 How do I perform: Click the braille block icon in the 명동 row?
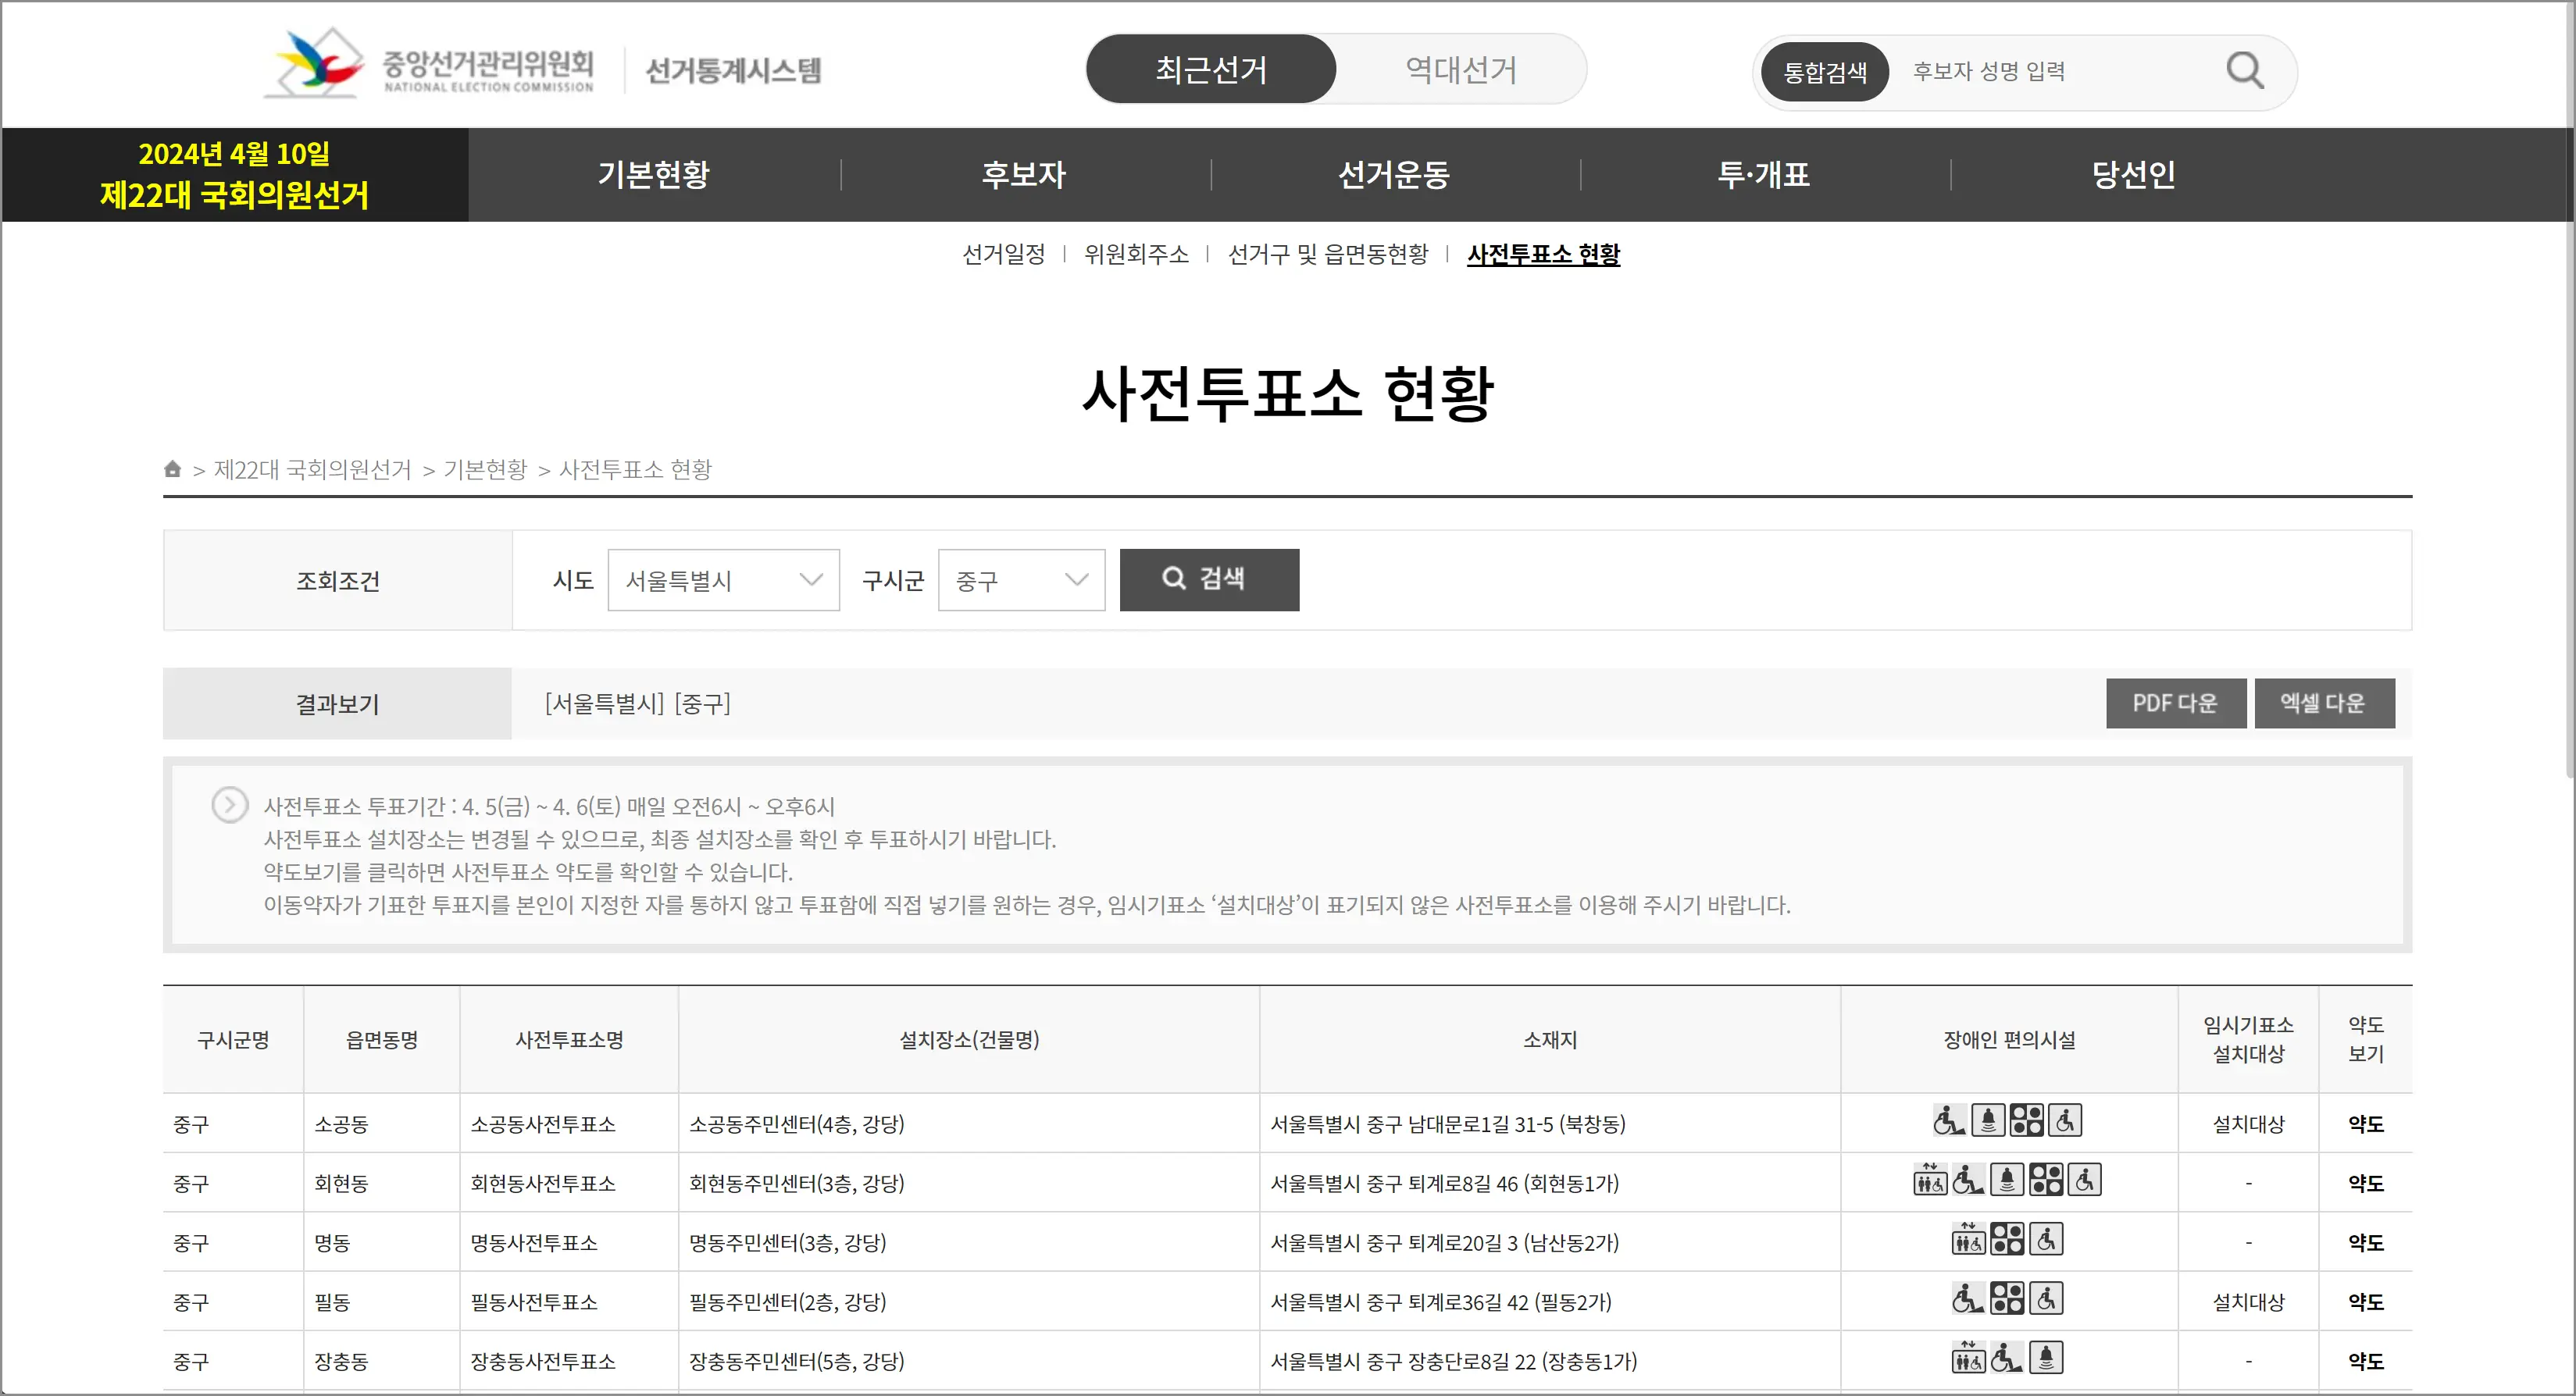coord(2007,1240)
